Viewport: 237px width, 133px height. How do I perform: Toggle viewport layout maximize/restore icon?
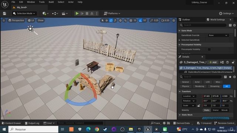tap(174, 20)
